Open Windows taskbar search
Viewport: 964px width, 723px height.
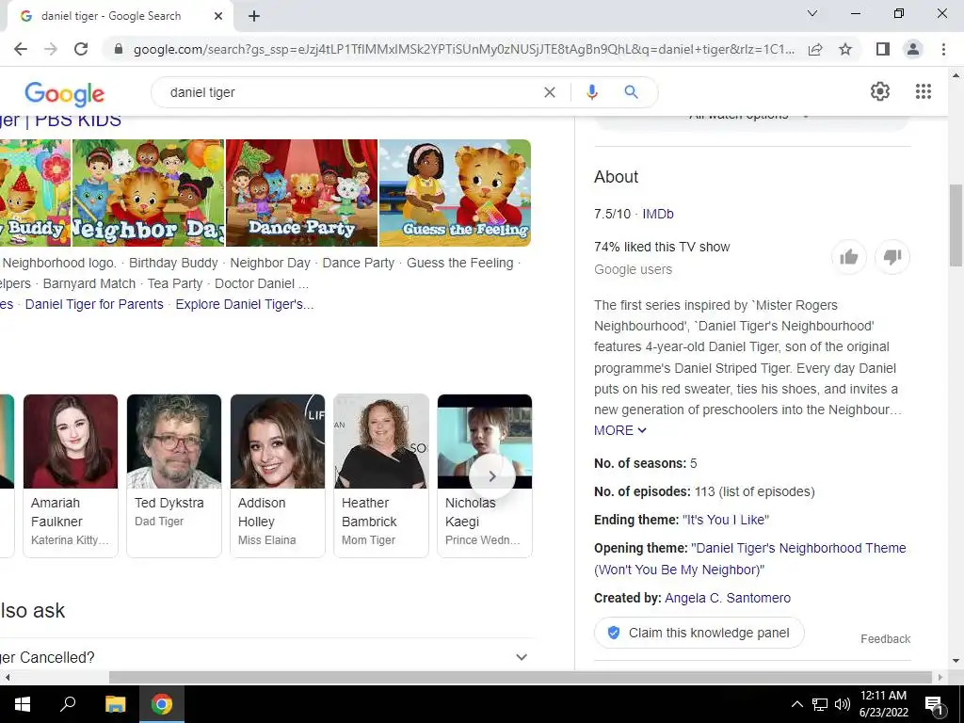point(68,704)
